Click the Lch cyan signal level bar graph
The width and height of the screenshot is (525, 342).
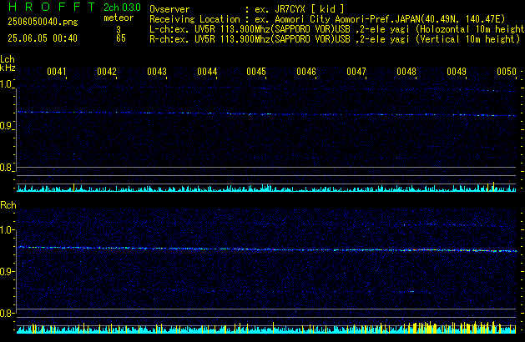point(266,188)
